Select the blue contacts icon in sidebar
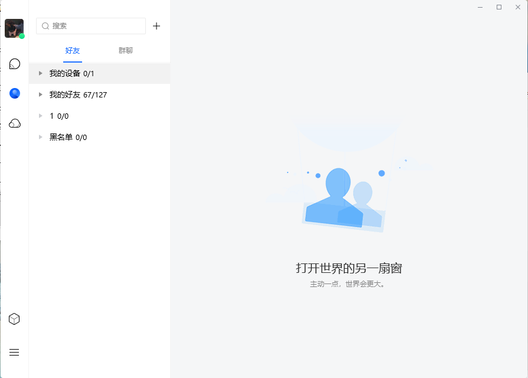This screenshot has width=528, height=378. (15, 93)
